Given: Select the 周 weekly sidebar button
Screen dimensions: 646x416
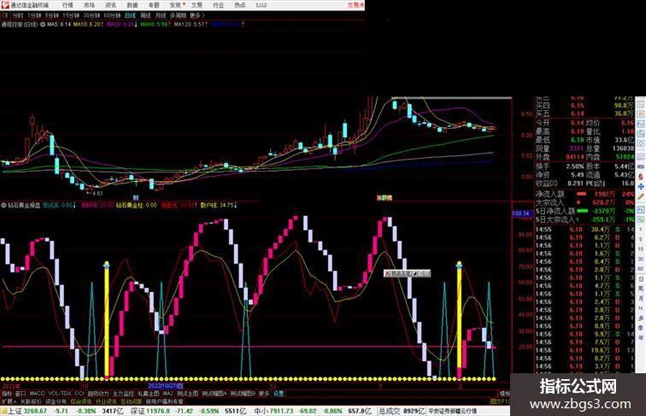Looking at the screenshot, I should (x=641, y=289).
